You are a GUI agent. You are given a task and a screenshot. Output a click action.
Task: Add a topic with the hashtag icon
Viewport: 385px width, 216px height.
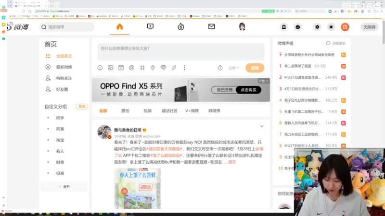pyautogui.click(x=142, y=68)
